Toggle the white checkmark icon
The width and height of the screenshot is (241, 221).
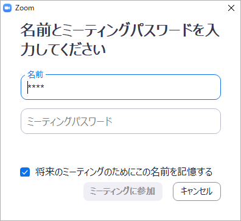[x=25, y=172]
